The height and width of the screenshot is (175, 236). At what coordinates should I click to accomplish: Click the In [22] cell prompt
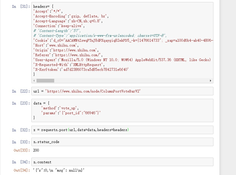[21, 91]
